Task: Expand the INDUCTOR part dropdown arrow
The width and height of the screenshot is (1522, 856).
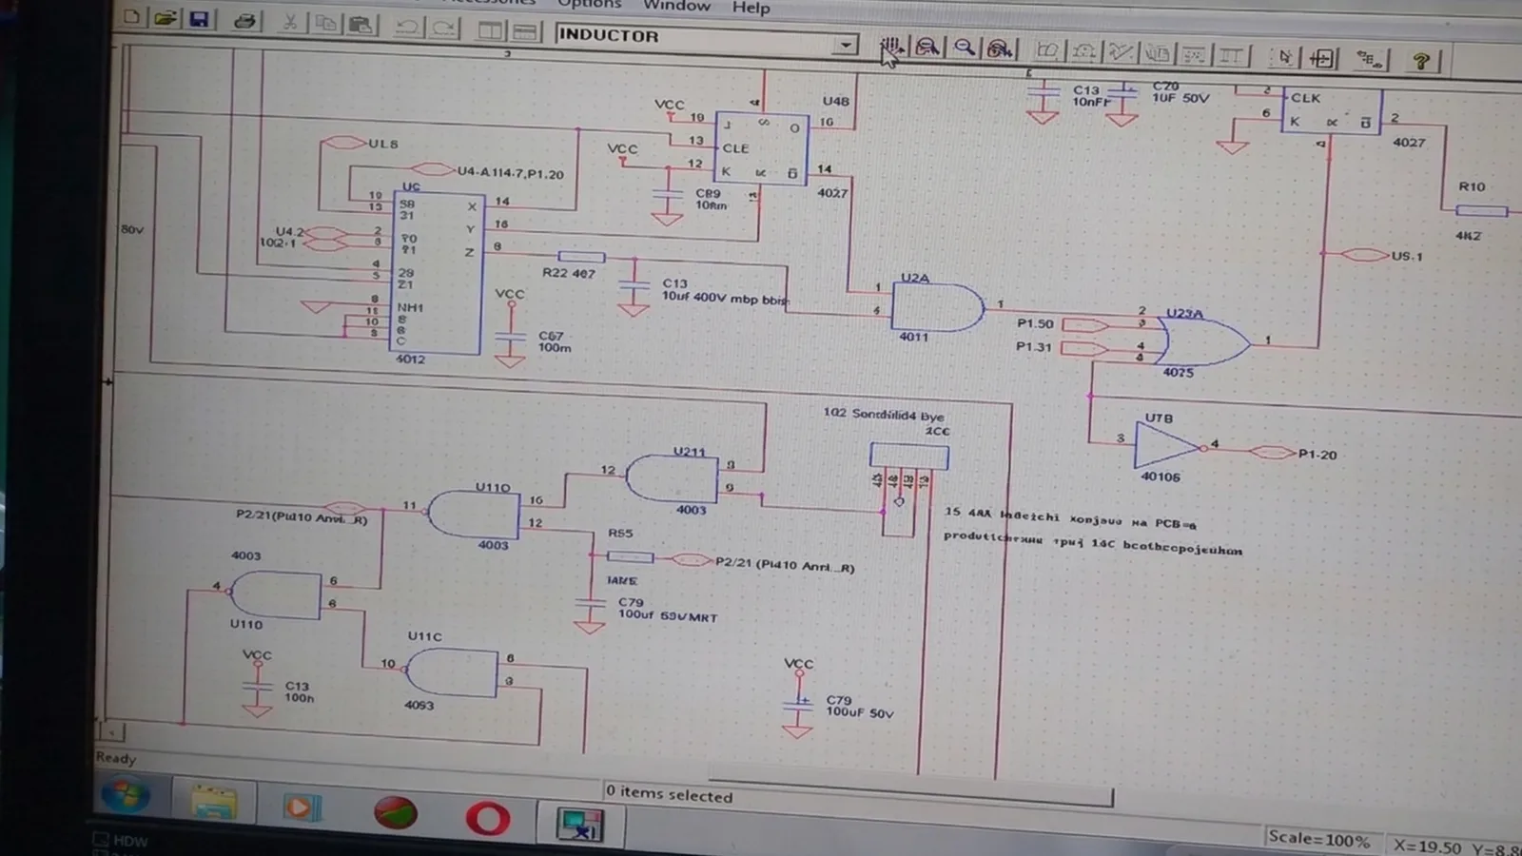Action: coord(845,44)
